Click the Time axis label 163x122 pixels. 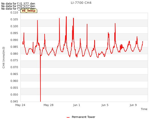pos(144,109)
